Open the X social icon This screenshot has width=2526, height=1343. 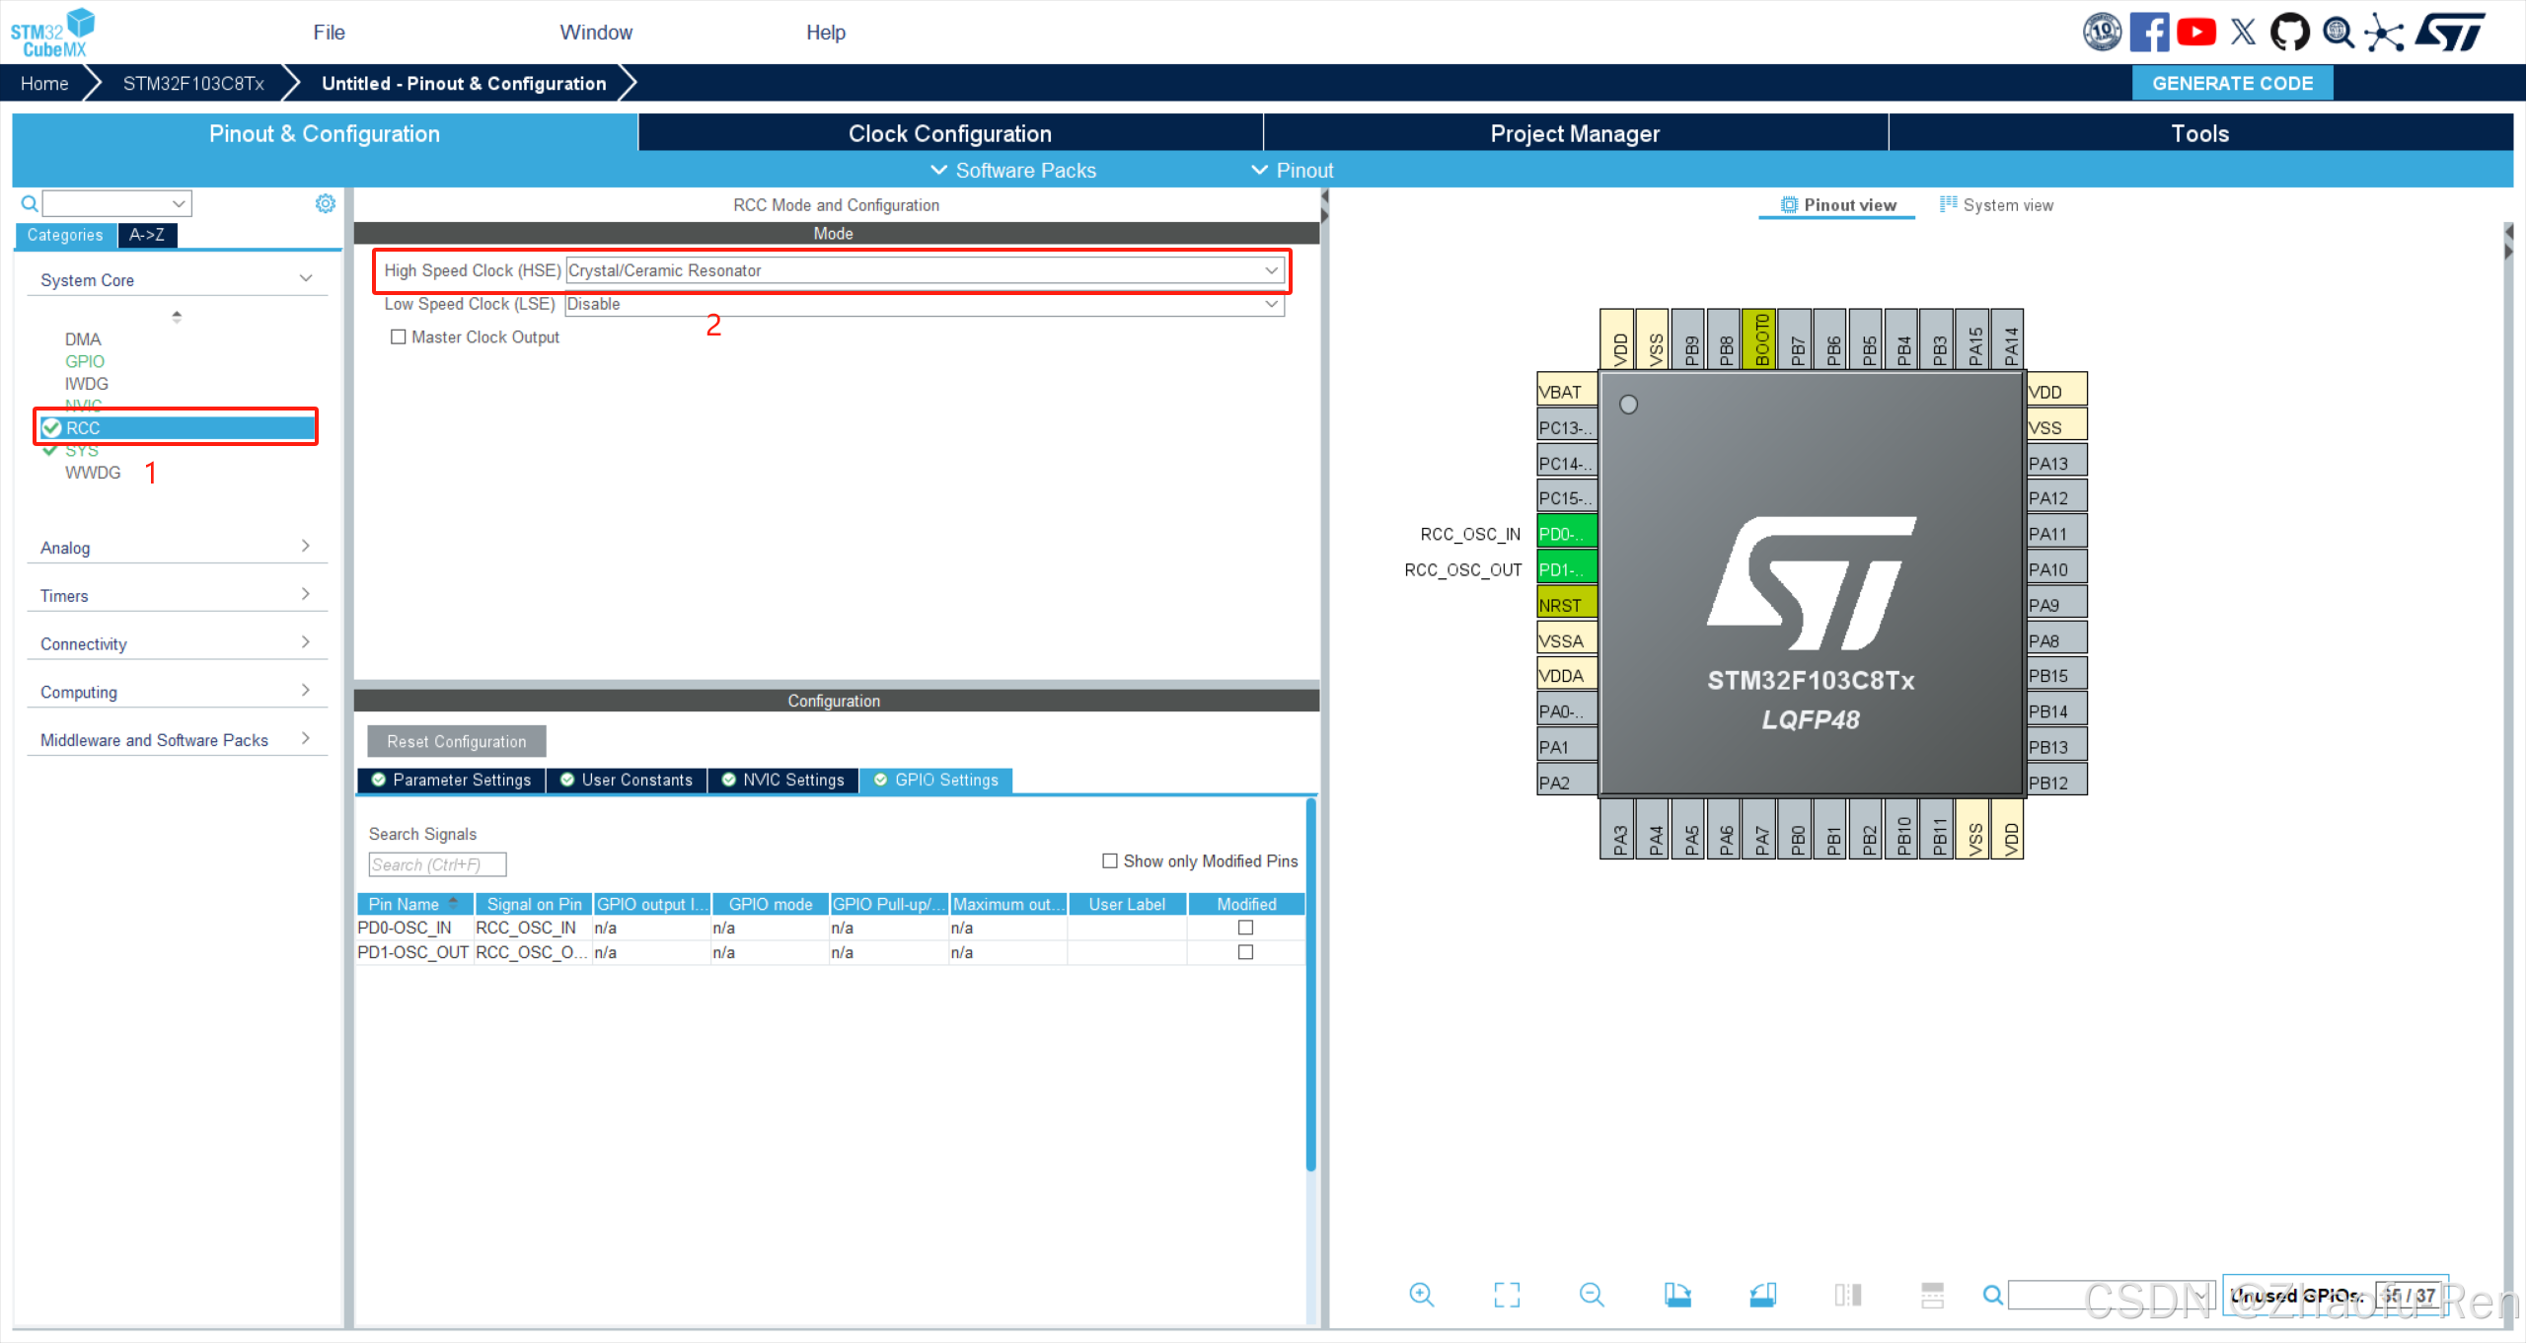[x=2243, y=32]
